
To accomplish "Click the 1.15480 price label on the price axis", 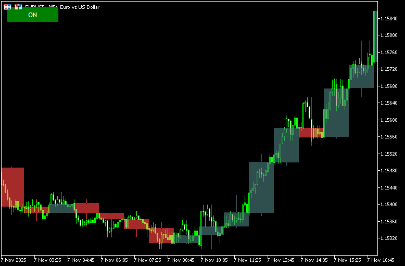I will pyautogui.click(x=389, y=171).
